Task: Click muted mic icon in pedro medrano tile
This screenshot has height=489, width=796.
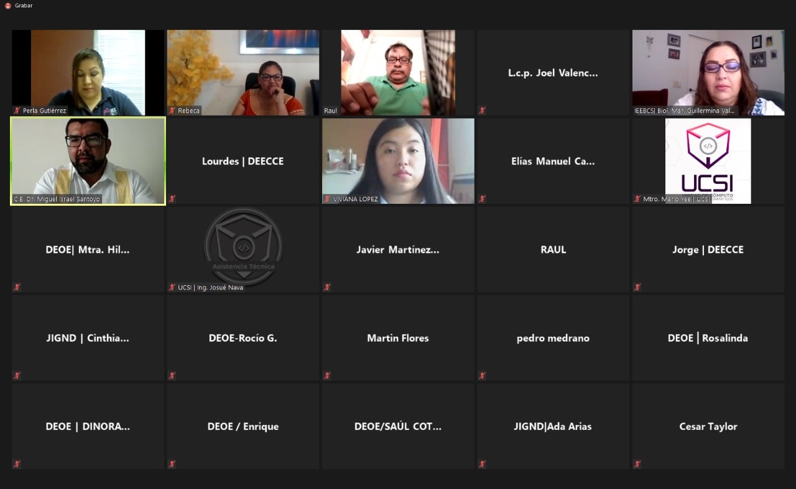Action: pos(482,375)
